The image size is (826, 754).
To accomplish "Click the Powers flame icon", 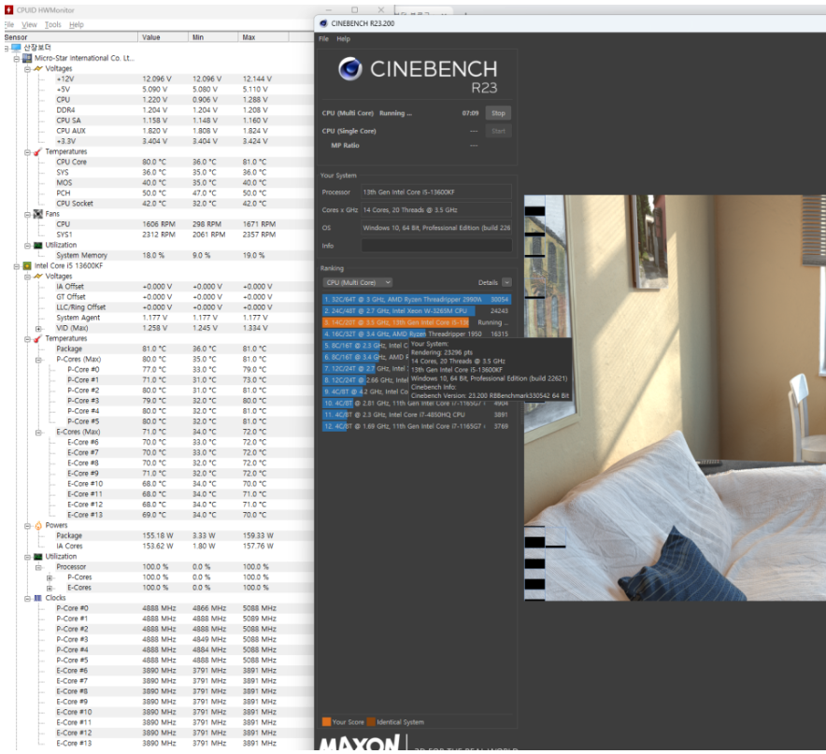I will [x=38, y=525].
